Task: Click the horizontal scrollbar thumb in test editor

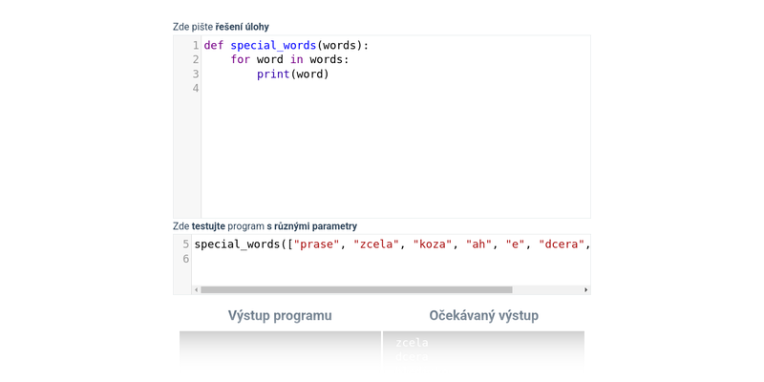Action: click(355, 289)
